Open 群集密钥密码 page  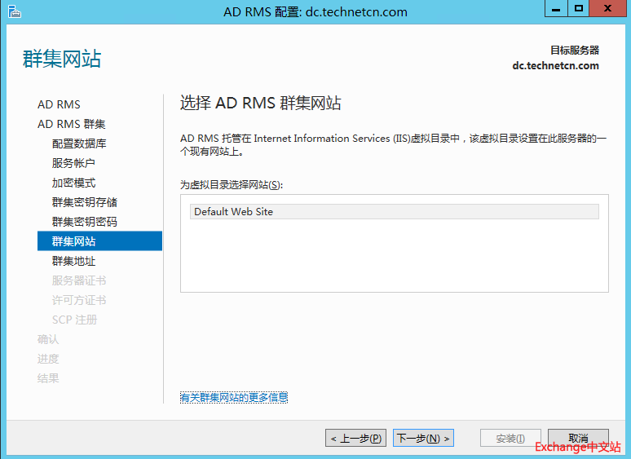click(85, 222)
